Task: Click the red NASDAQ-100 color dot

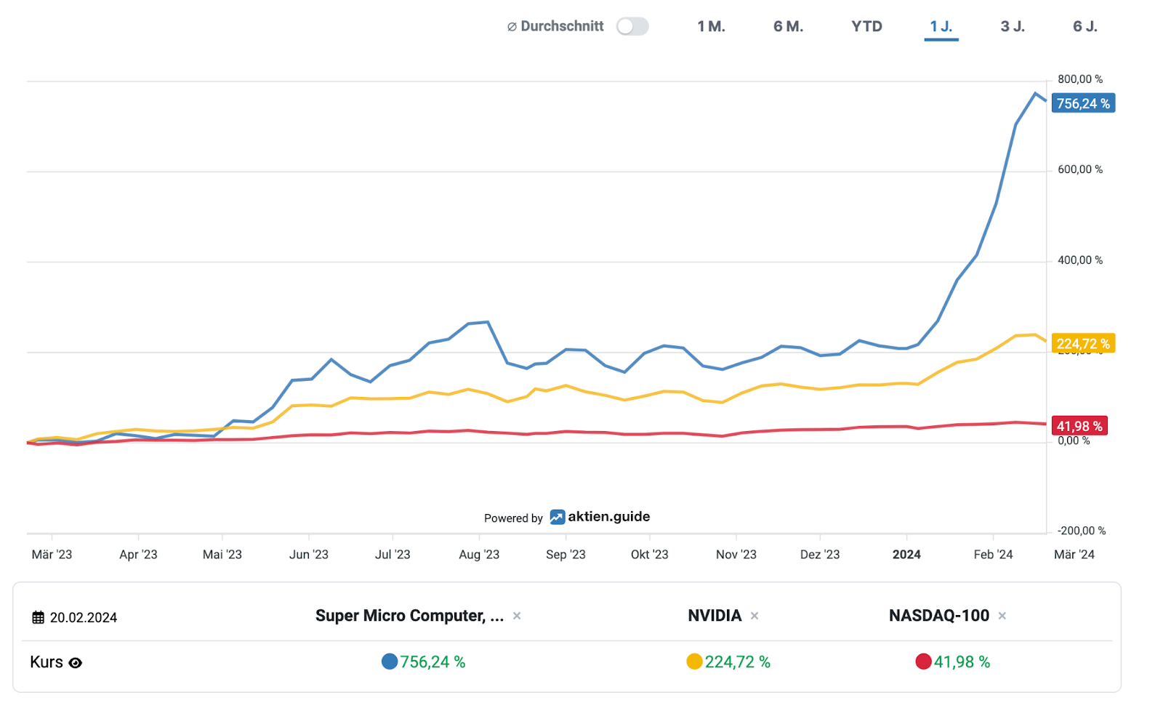Action: 923,662
